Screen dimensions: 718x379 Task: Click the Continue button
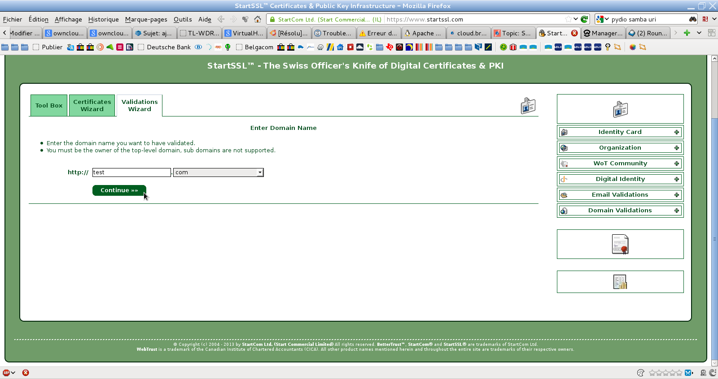coord(119,190)
